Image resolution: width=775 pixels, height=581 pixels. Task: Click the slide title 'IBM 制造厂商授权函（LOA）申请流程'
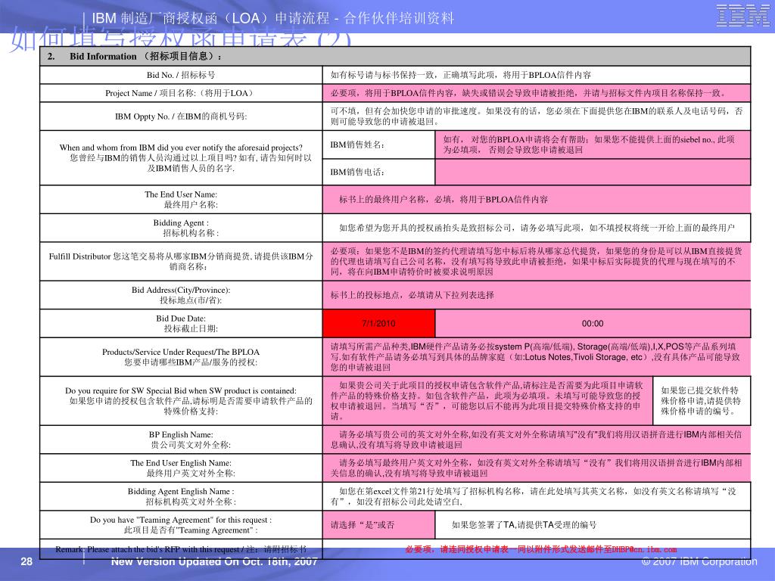272,18
